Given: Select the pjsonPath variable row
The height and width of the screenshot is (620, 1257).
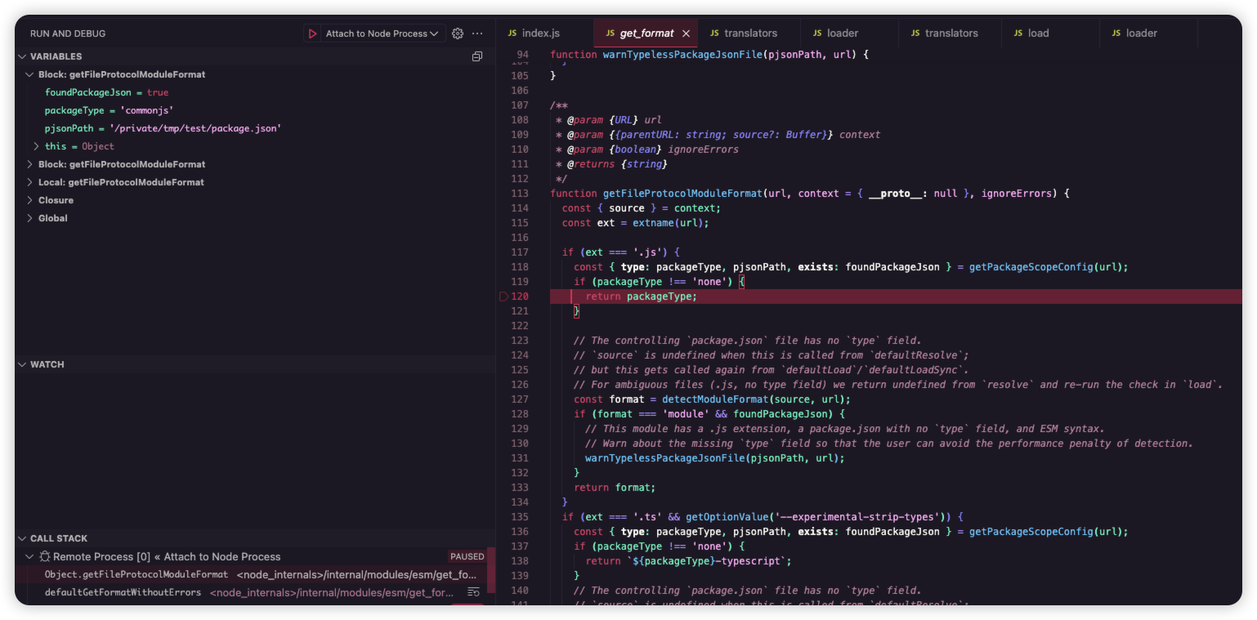Looking at the screenshot, I should (255, 128).
